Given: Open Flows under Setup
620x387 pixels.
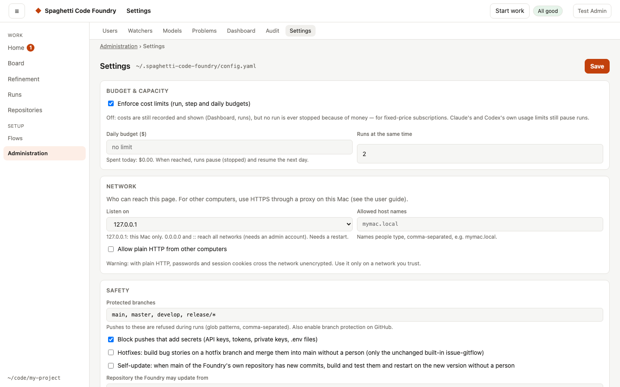Looking at the screenshot, I should click(x=44, y=138).
